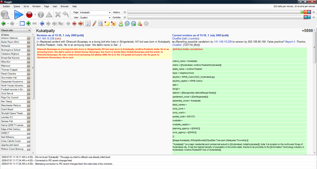The height and width of the screenshot is (169, 317).
Task: Select Apache john band in the queue
Action: pyautogui.click(x=15, y=145)
